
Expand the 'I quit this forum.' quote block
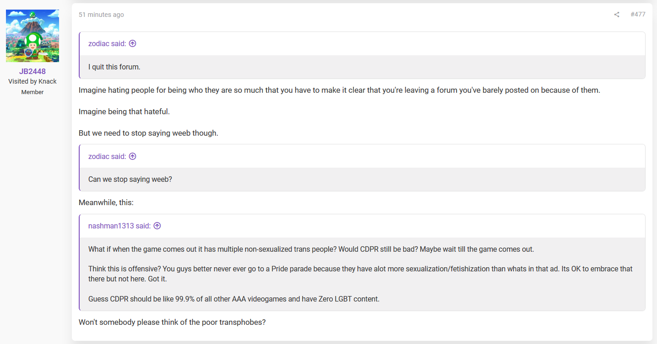[x=362, y=67]
